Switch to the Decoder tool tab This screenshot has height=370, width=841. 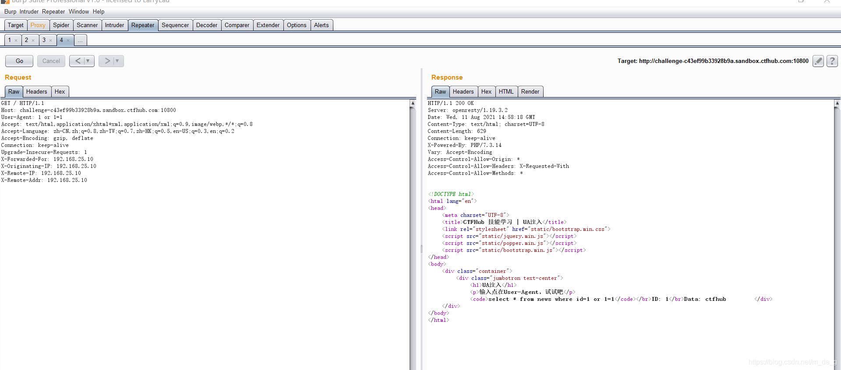click(x=207, y=25)
